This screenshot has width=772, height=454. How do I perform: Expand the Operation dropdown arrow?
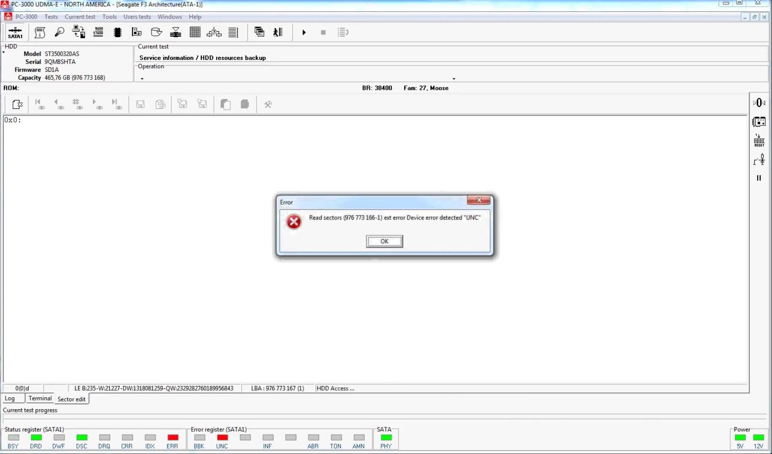click(454, 79)
